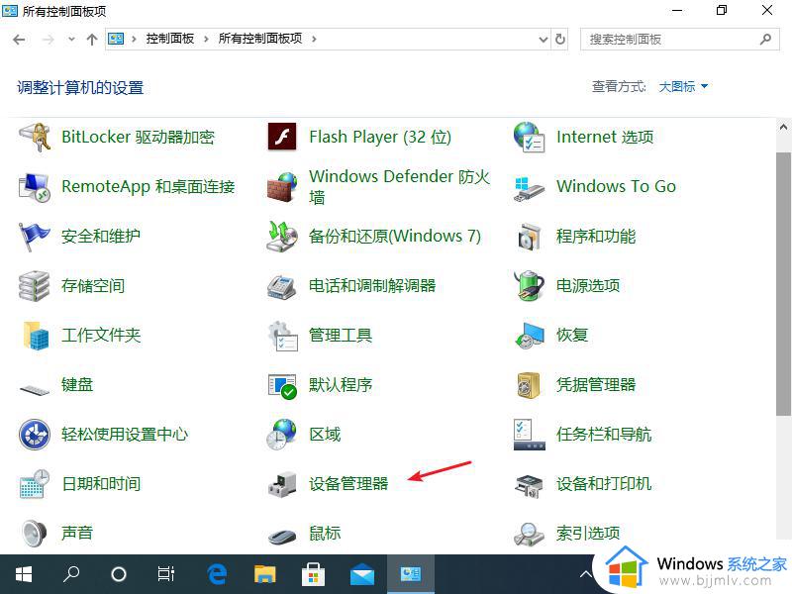Open Task View on taskbar
Image resolution: width=792 pixels, height=594 pixels.
point(166,574)
